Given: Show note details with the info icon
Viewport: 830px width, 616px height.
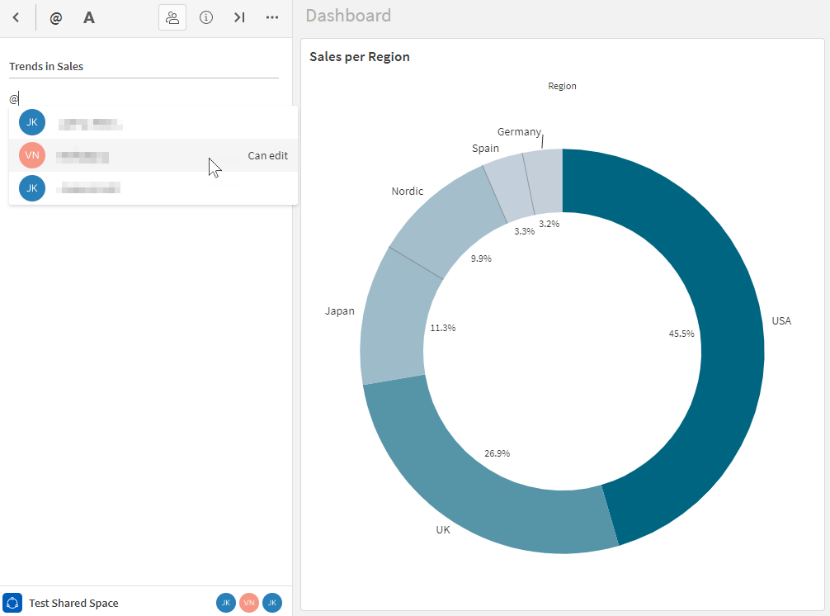Looking at the screenshot, I should 206,17.
